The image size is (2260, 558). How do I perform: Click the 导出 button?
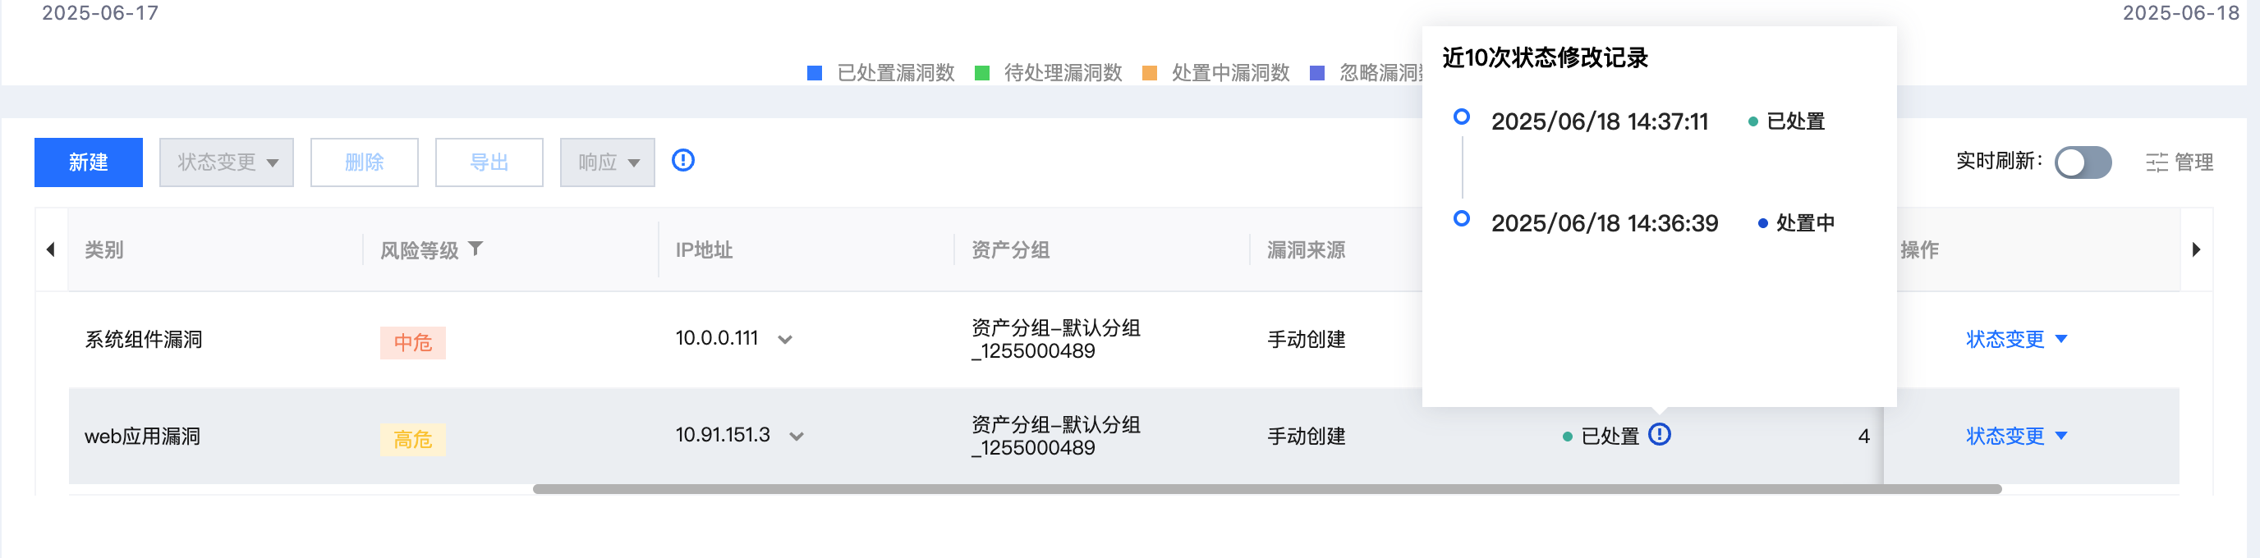click(x=489, y=162)
